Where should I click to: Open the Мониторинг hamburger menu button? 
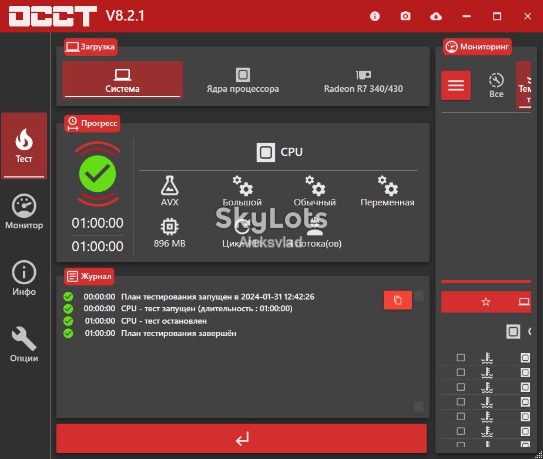[456, 85]
